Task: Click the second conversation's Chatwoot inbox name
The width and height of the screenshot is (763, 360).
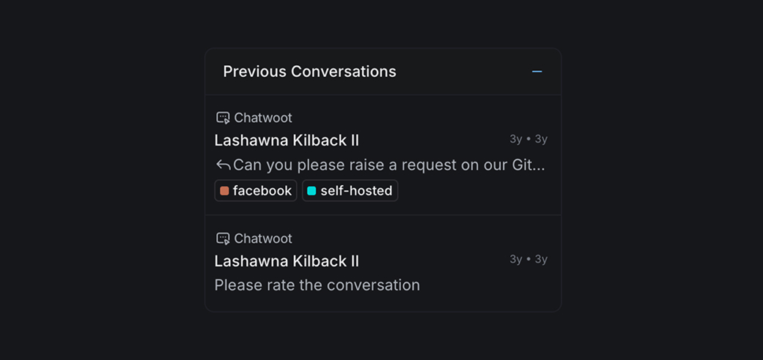Action: pyautogui.click(x=263, y=239)
